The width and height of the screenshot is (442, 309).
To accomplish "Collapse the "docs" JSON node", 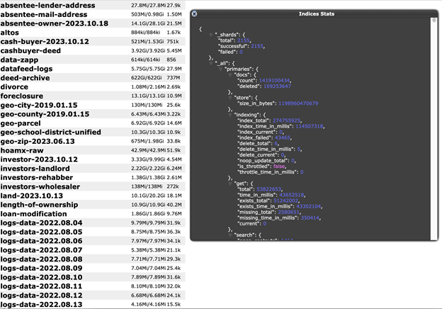I will pyautogui.click(x=230, y=75).
